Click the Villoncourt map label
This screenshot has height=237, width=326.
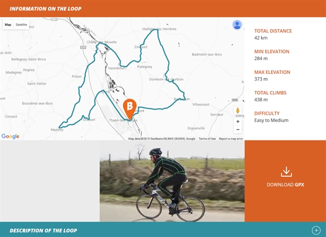point(200,104)
